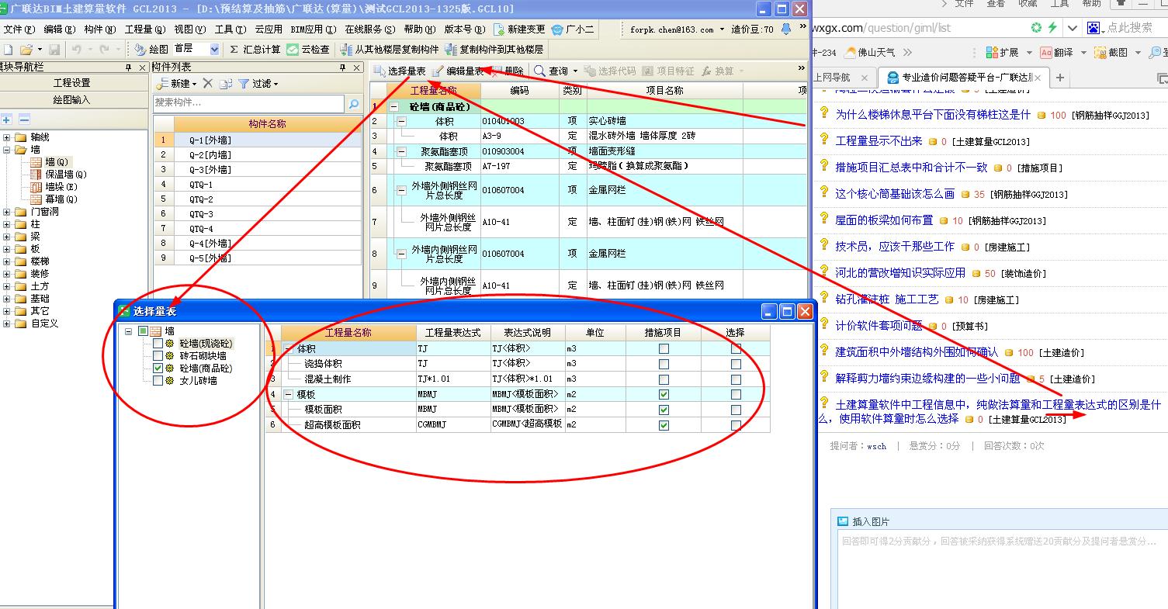The height and width of the screenshot is (609, 1168).
Task: Open link 计价软件套项问题
Action: [879, 326]
